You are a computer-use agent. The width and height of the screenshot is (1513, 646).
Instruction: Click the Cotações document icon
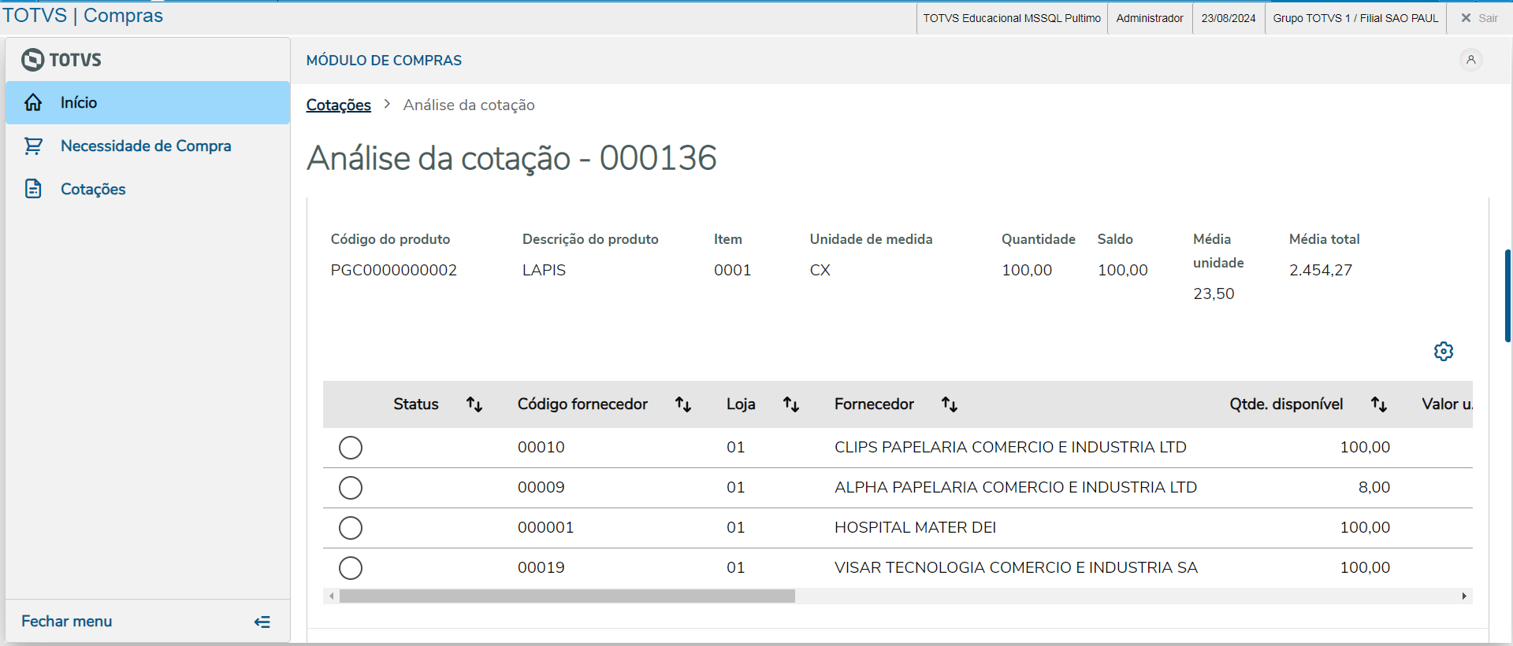click(x=33, y=189)
